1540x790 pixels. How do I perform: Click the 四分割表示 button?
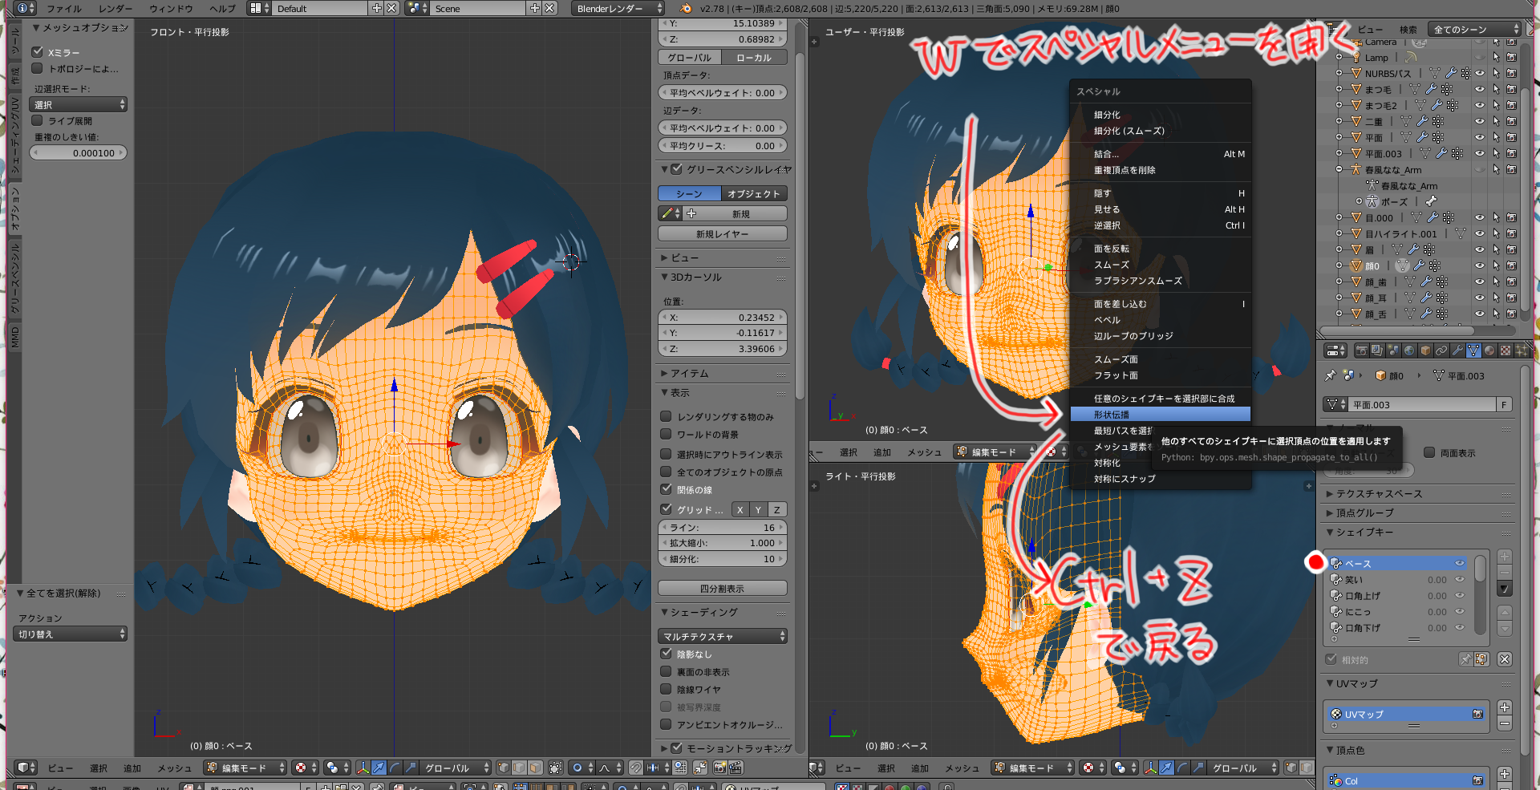(723, 588)
